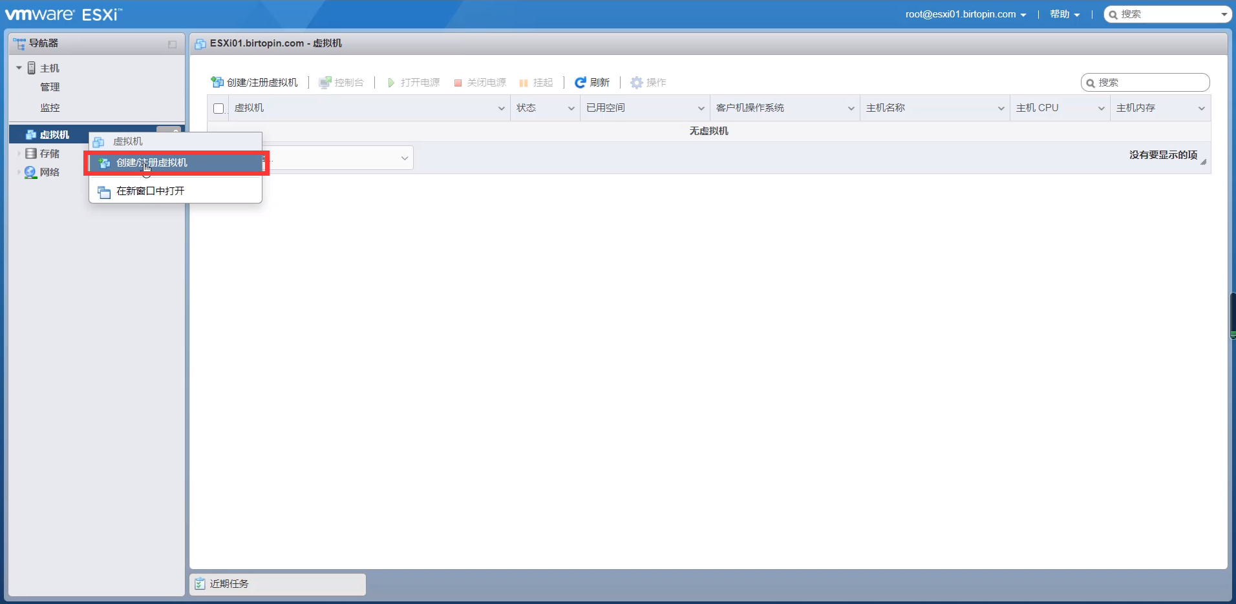
Task: Click the 没有要显示的项 status text
Action: click(x=1164, y=155)
